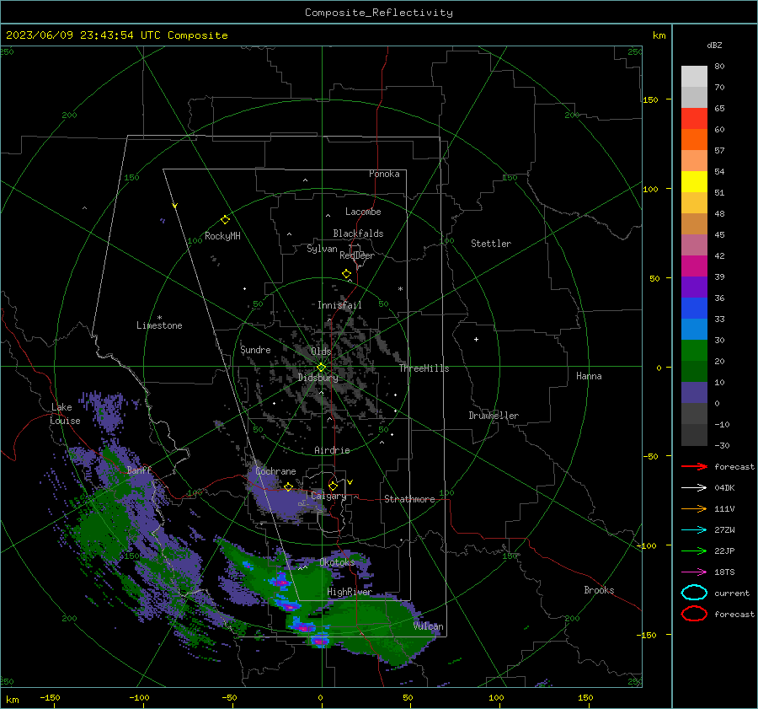Click the Sylvan label
This screenshot has height=709, width=758.
(322, 249)
